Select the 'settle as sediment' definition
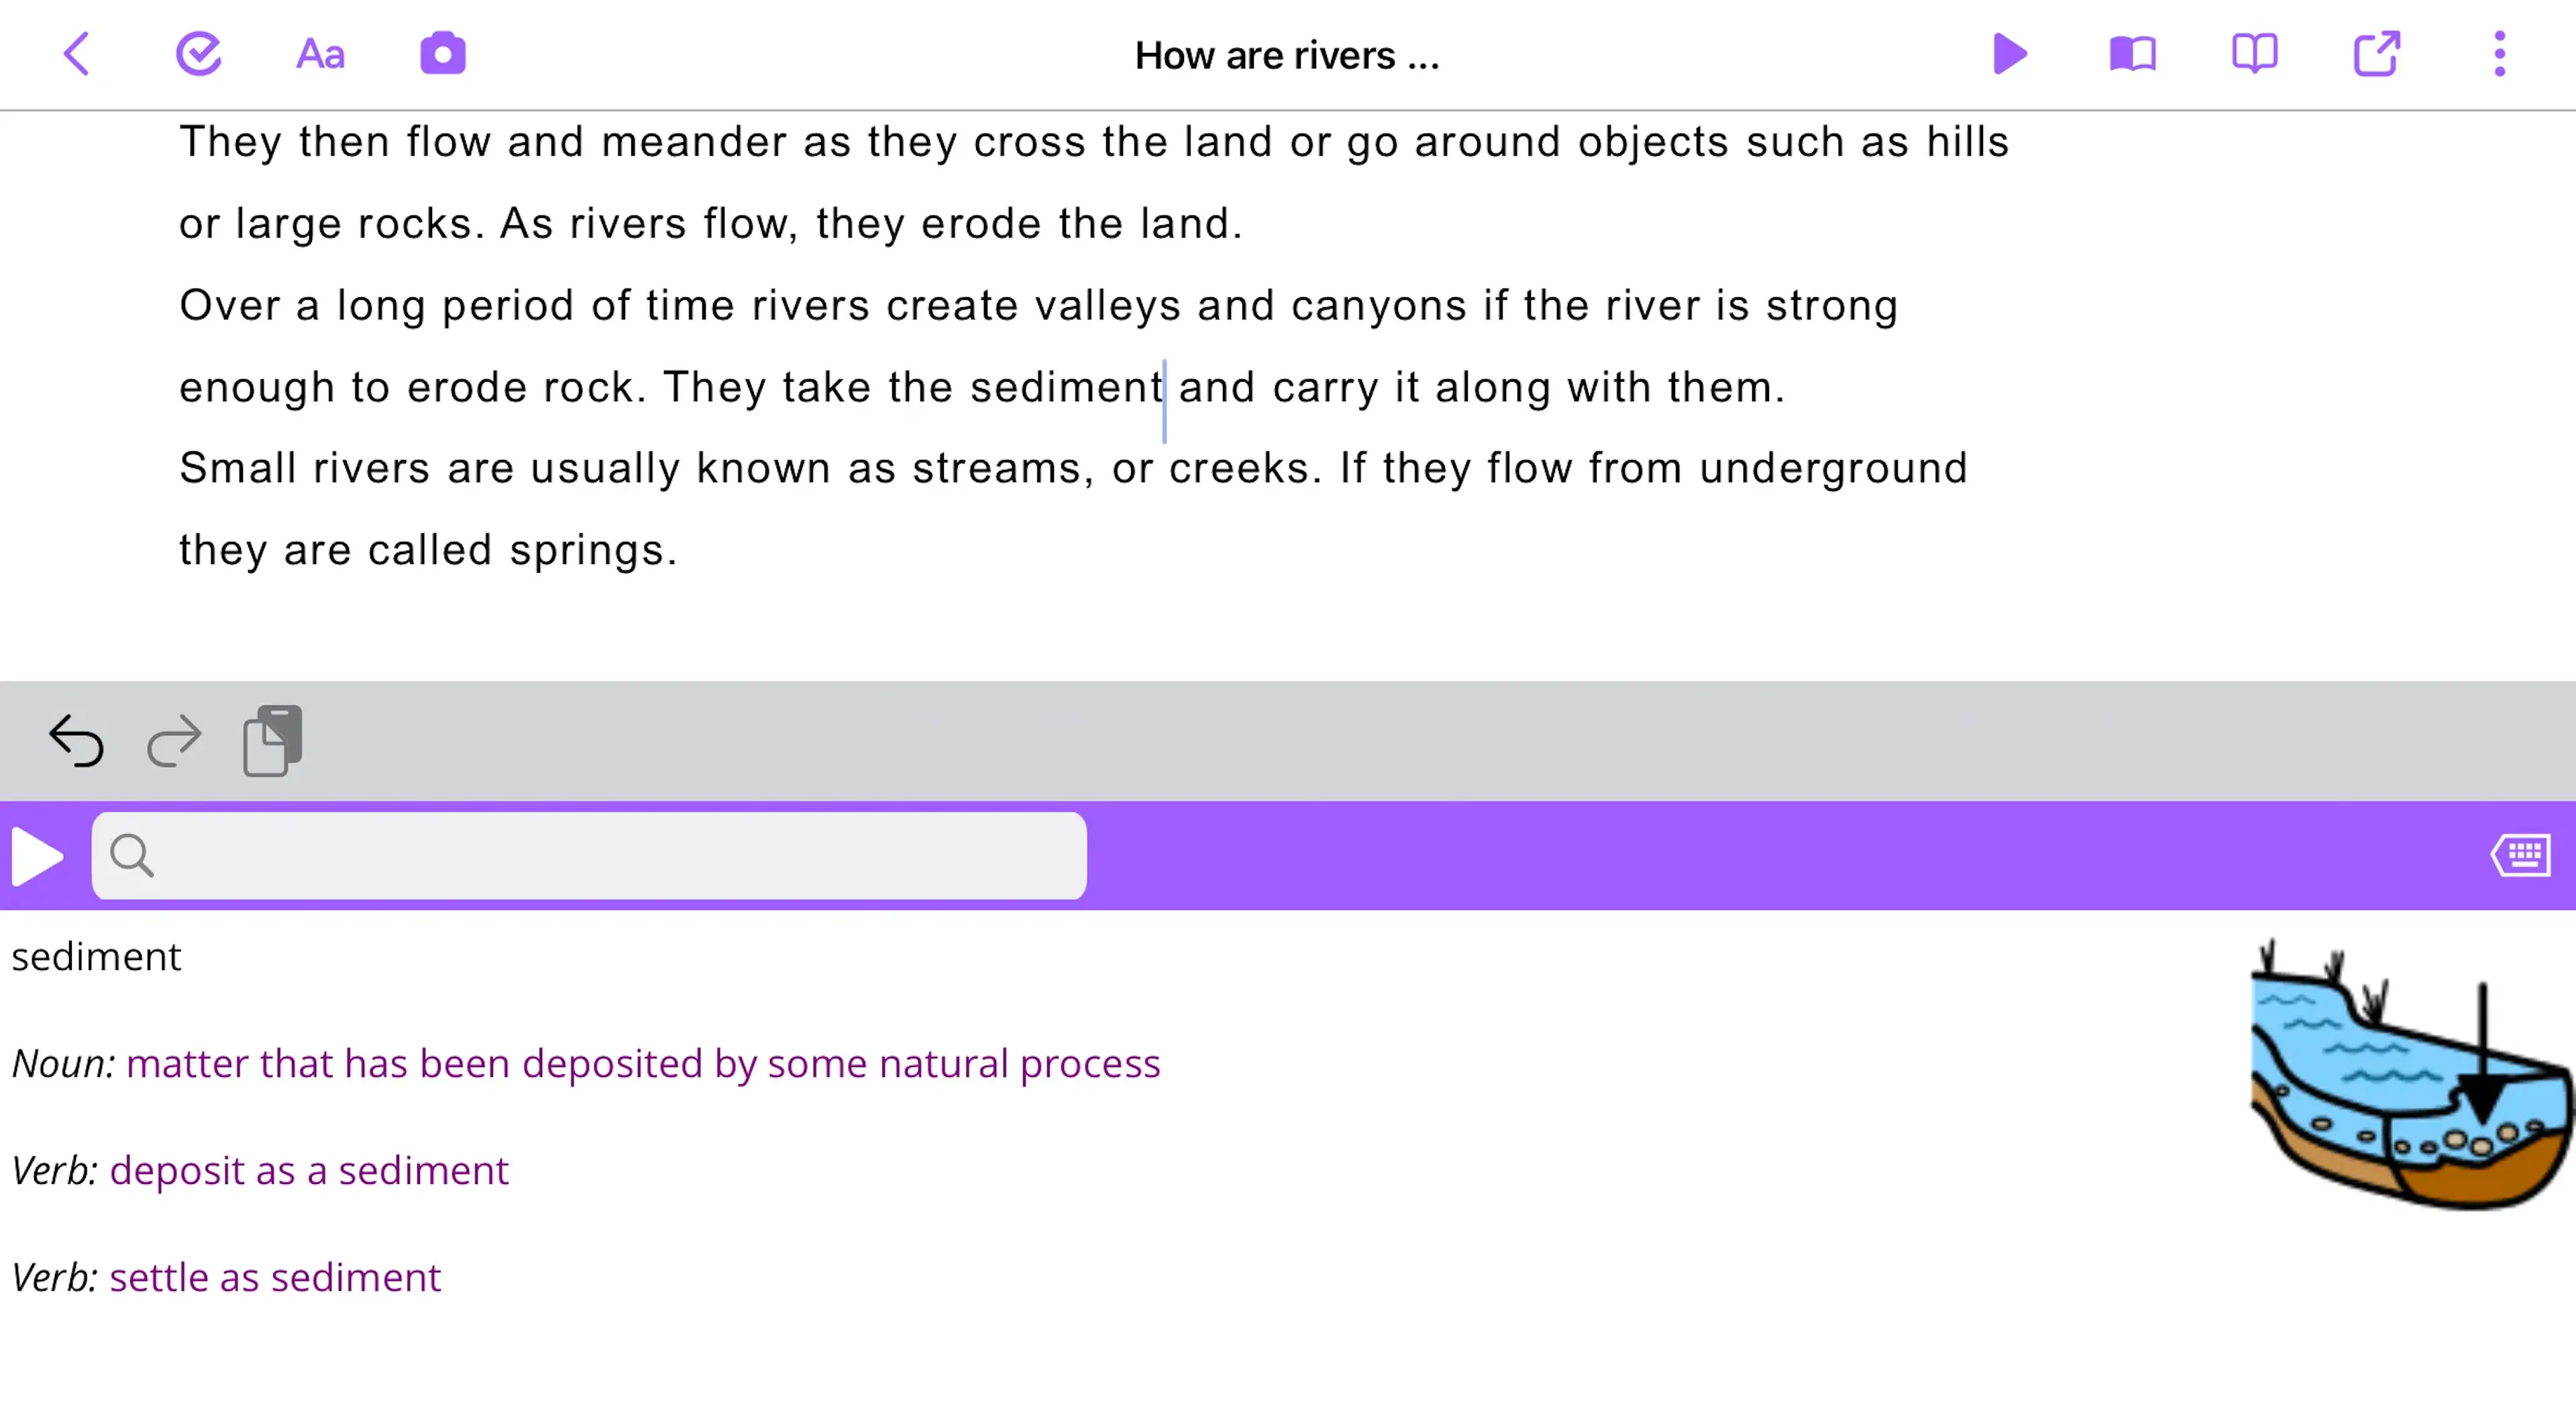The width and height of the screenshot is (2576, 1420). click(275, 1278)
